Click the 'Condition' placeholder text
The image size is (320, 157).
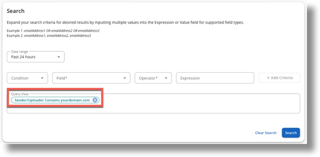coord(20,78)
